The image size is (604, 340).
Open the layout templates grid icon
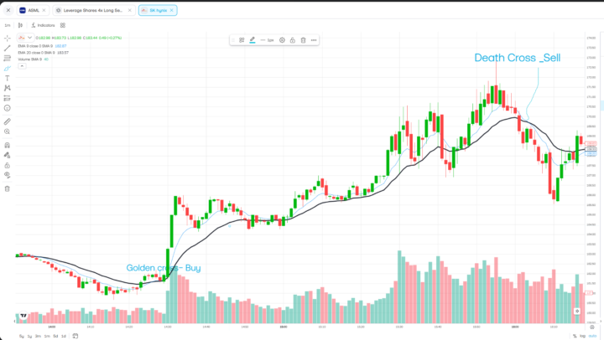click(63, 25)
